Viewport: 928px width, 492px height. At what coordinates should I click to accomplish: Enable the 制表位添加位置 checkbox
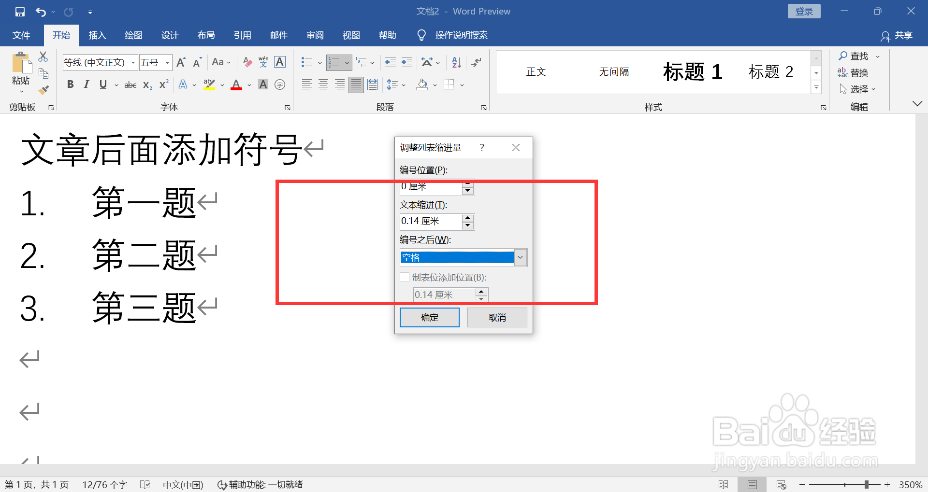click(x=404, y=277)
